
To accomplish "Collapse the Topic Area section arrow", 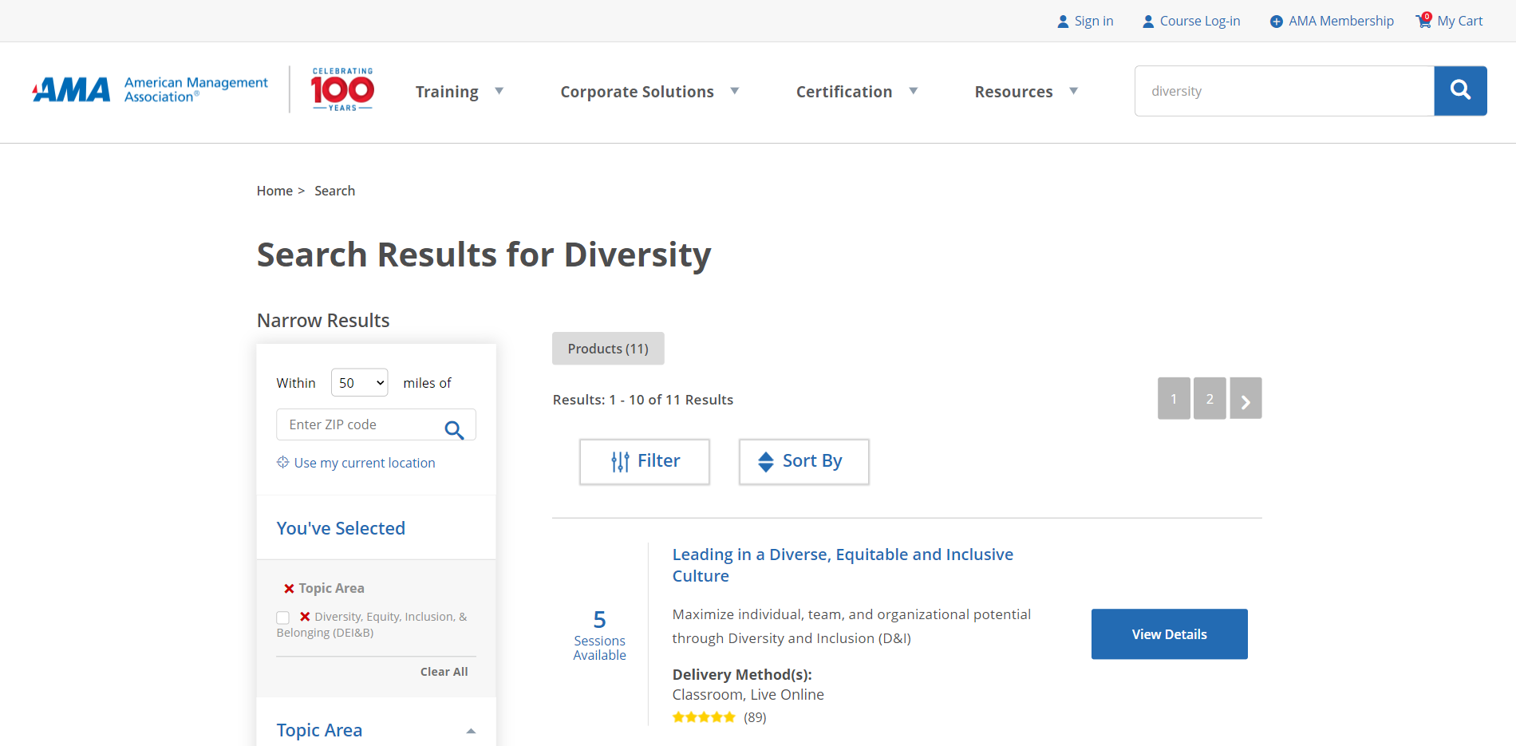I will coord(471,731).
